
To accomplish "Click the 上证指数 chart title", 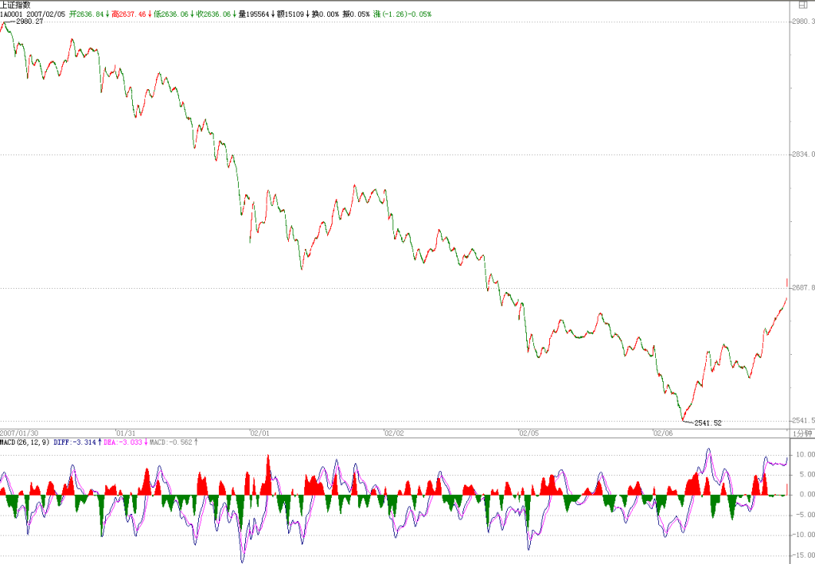I will (x=15, y=5).
